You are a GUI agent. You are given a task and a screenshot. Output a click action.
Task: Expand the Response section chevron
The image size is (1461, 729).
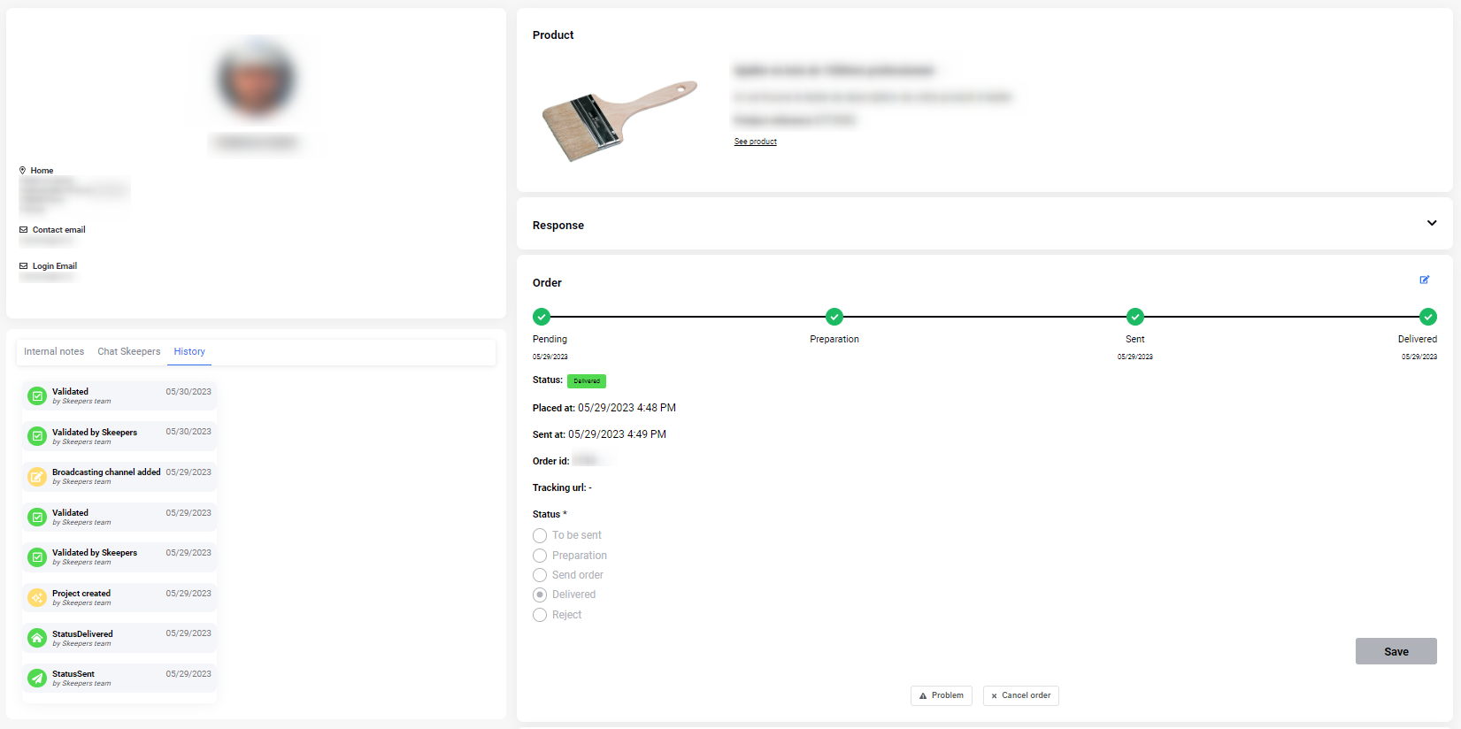pyautogui.click(x=1431, y=224)
